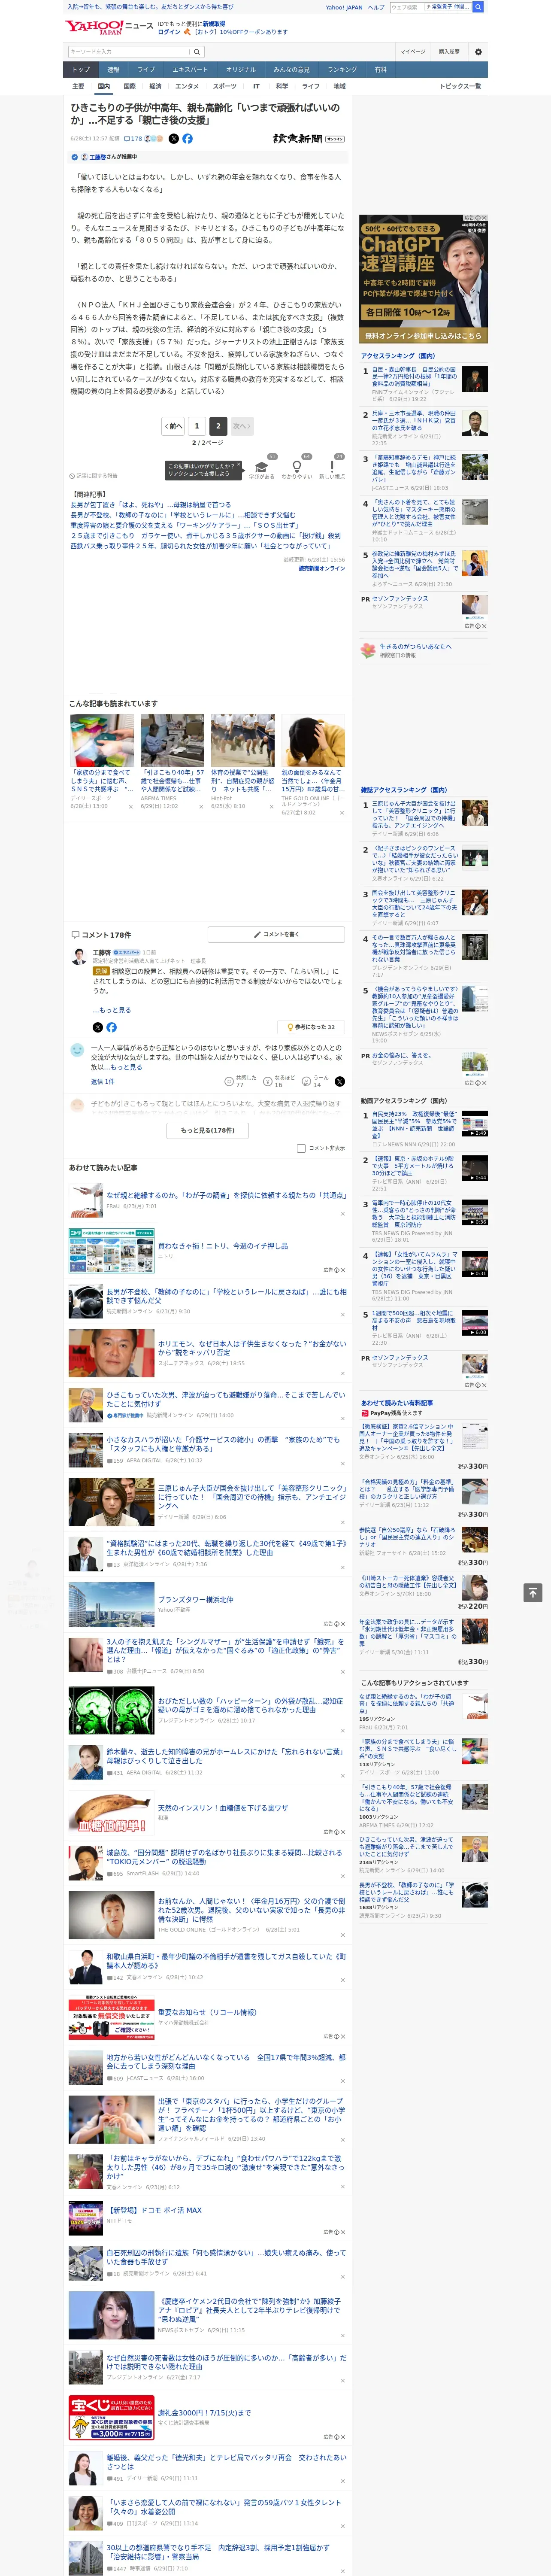Open トピックス一覧 link
This screenshot has width=551, height=2576.
pyautogui.click(x=460, y=86)
